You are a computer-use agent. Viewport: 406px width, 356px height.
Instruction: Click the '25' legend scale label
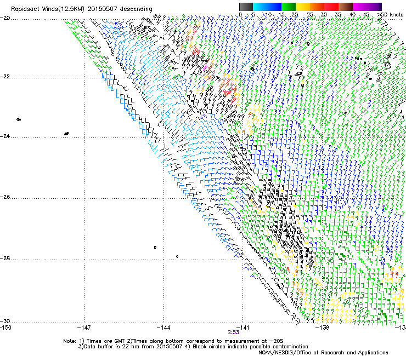coord(310,15)
